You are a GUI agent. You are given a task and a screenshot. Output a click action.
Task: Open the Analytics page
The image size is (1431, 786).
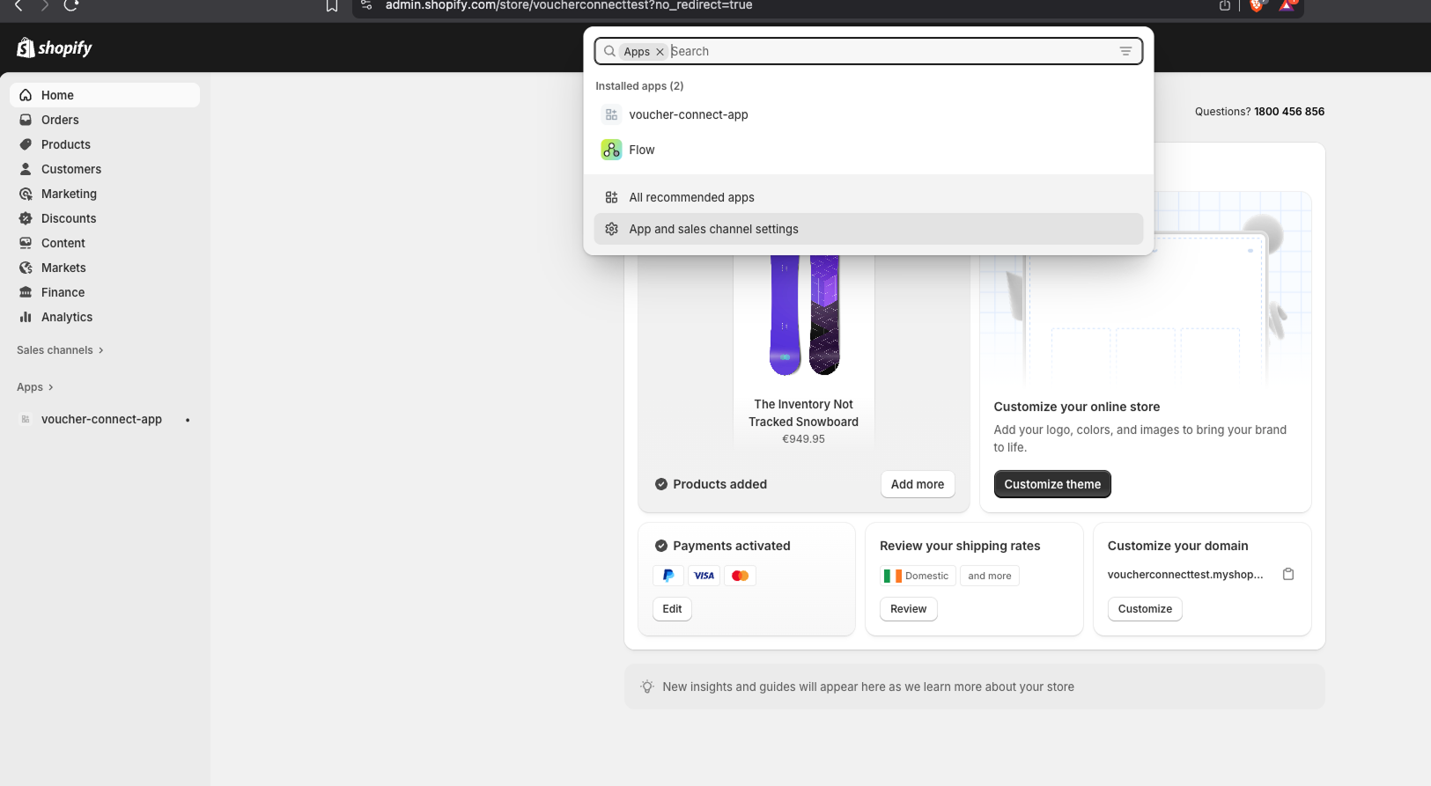67,317
